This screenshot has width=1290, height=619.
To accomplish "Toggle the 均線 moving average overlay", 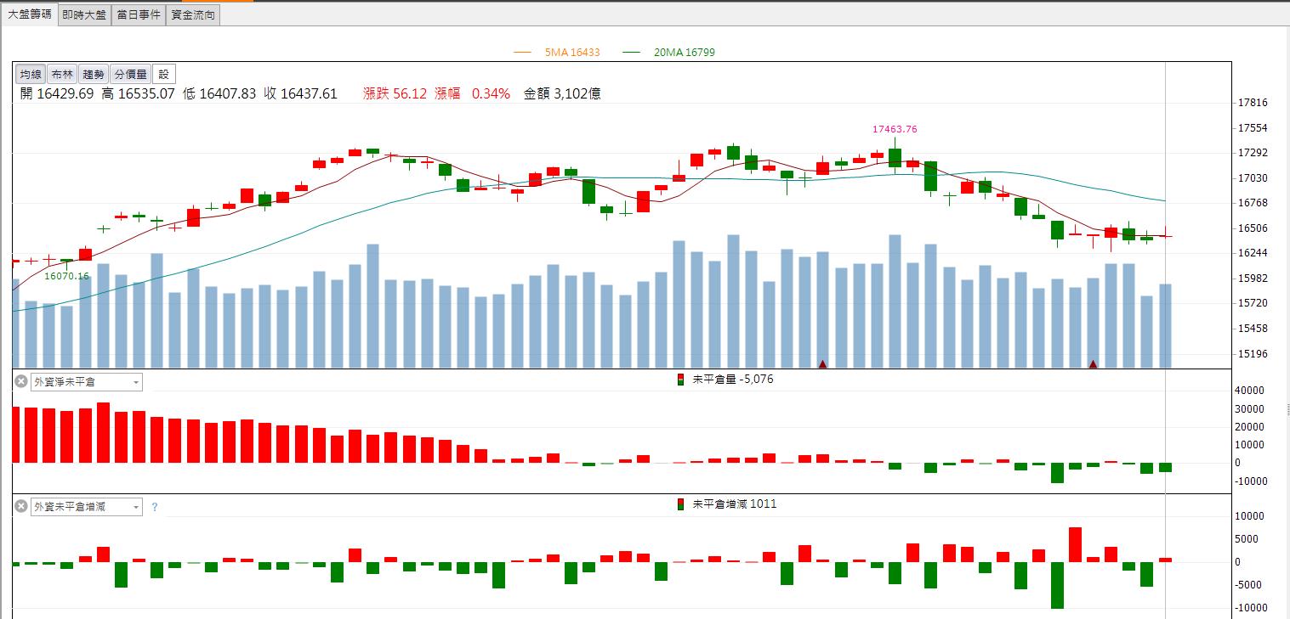I will pyautogui.click(x=31, y=74).
